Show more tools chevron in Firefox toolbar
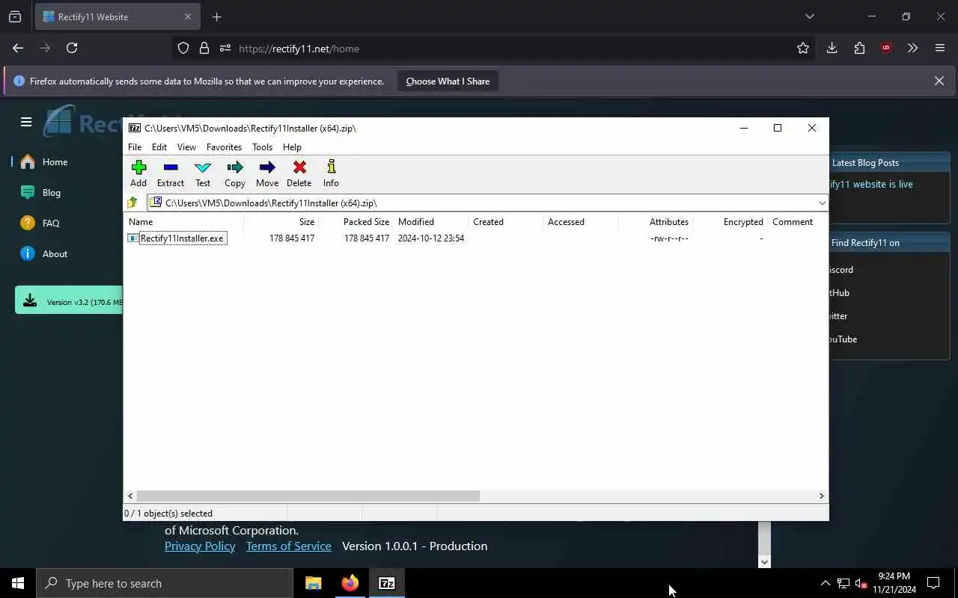This screenshot has height=598, width=958. pos(912,48)
